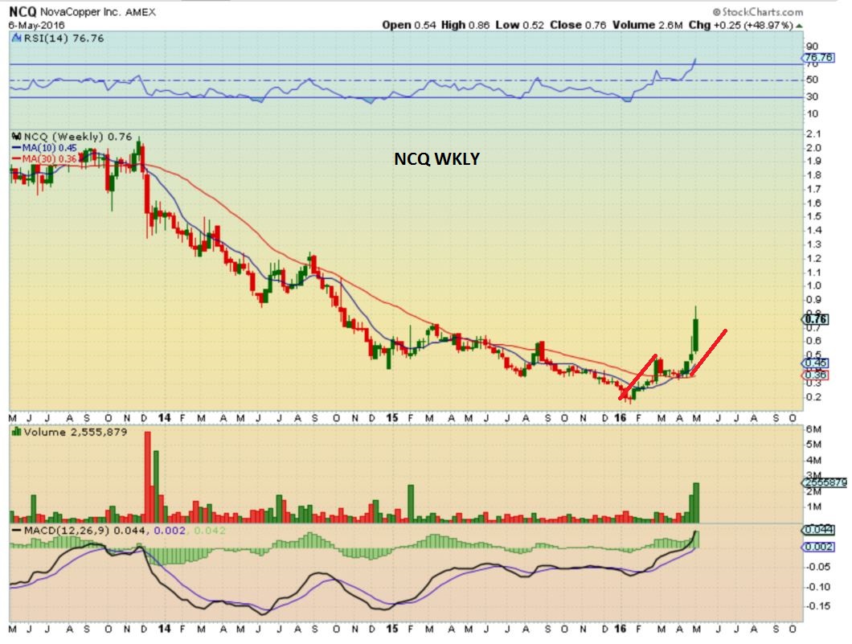Click the -0.15 label on MACD axis
This screenshot has height=644, width=852.
pos(819,606)
